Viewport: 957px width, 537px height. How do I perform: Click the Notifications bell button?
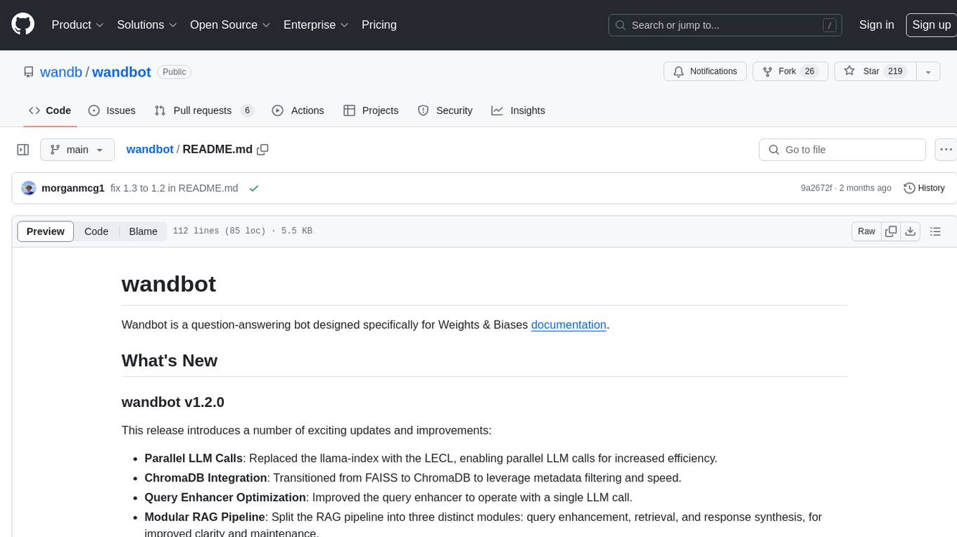705,71
